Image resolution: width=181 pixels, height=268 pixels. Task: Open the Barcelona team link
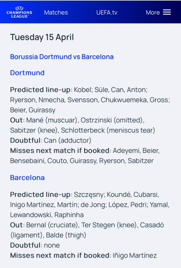point(27,178)
